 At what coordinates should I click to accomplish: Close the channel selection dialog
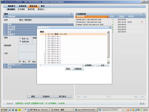point(110,28)
